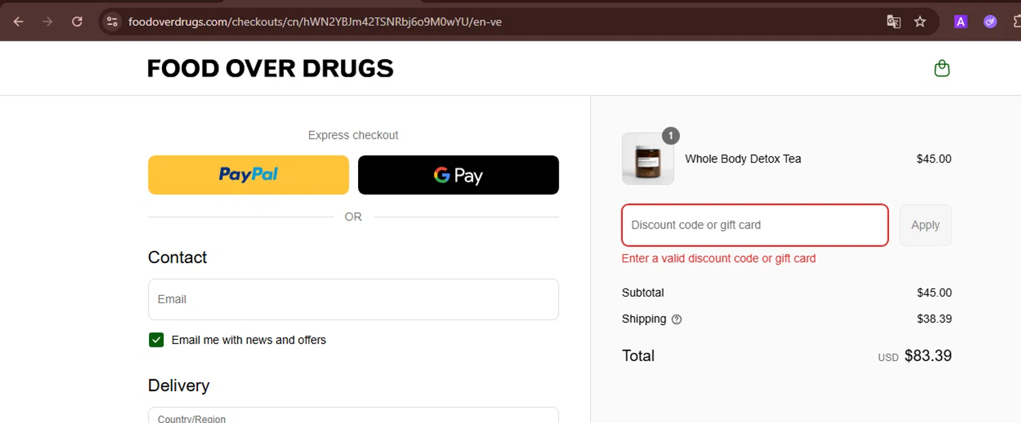Bookmark this page with the star
Viewport: 1021px width, 423px height.
pos(920,22)
